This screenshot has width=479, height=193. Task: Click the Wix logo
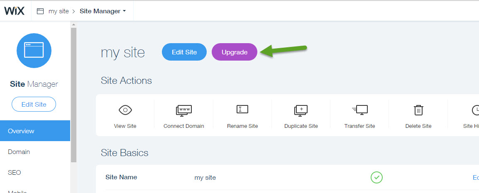coord(15,11)
